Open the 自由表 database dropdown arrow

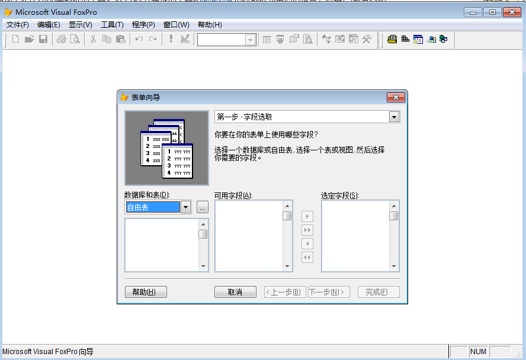185,207
